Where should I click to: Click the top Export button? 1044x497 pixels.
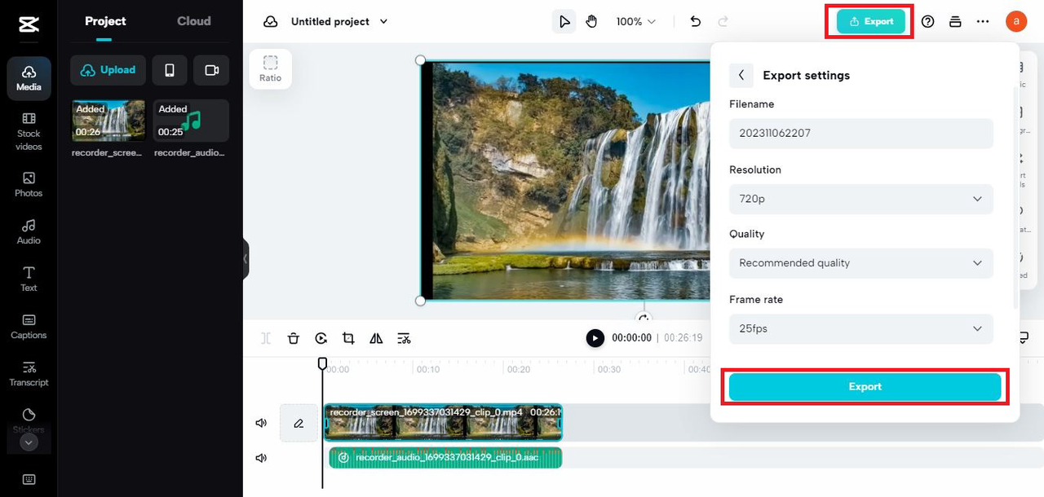pyautogui.click(x=871, y=22)
